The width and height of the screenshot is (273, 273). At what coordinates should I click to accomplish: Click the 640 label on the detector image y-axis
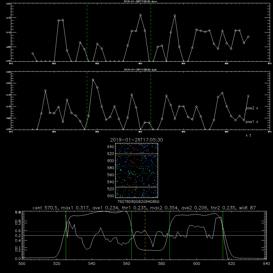tap(111, 147)
